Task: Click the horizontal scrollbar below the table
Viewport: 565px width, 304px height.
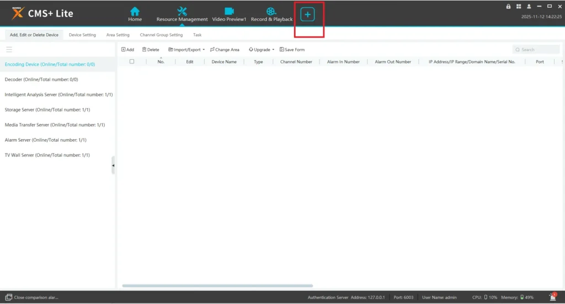Action: [217, 286]
